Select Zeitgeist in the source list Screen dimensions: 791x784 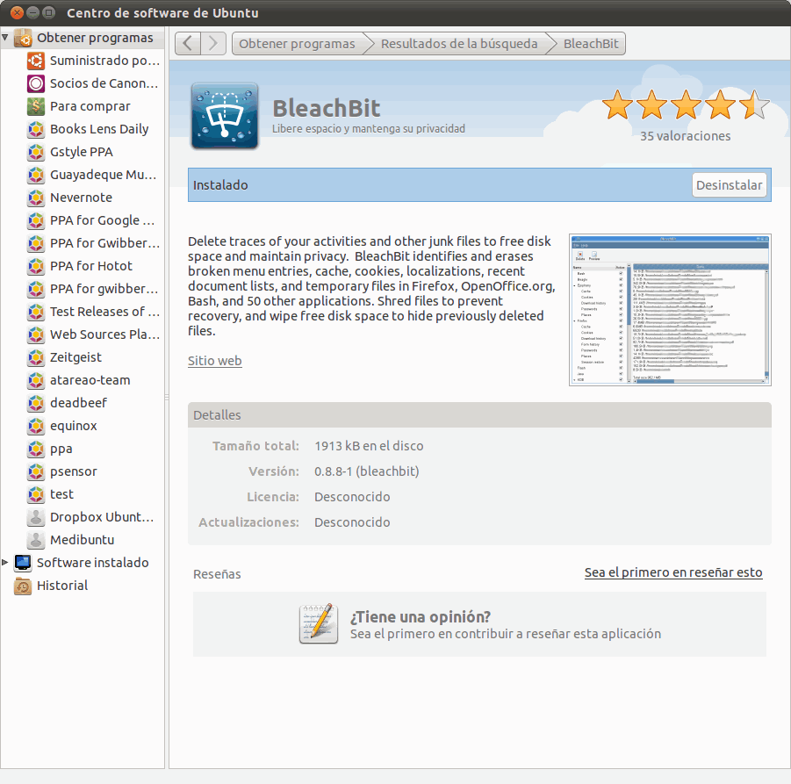click(76, 357)
